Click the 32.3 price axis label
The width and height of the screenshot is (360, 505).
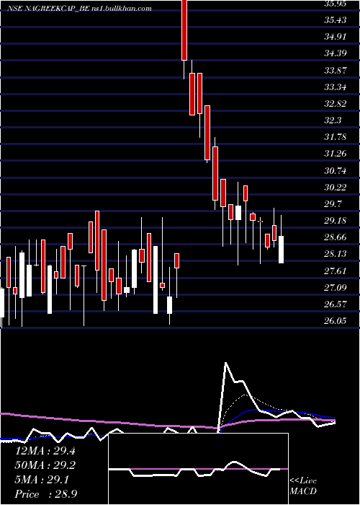point(333,120)
